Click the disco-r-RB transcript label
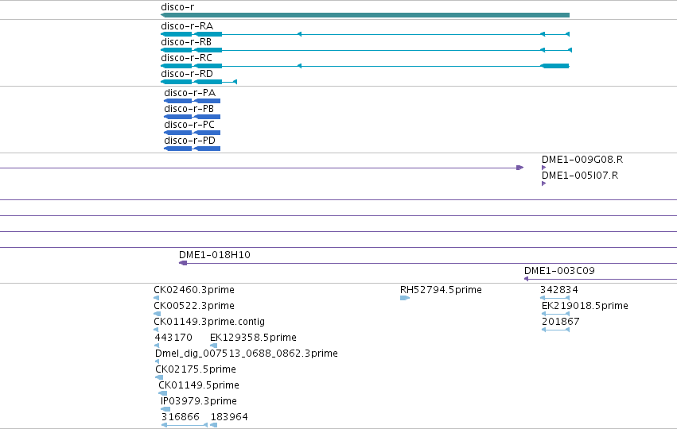 pos(186,42)
